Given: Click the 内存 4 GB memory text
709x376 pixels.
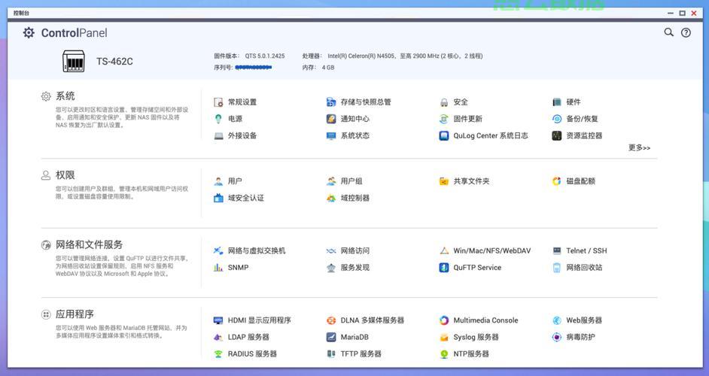Looking at the screenshot, I should tap(318, 68).
